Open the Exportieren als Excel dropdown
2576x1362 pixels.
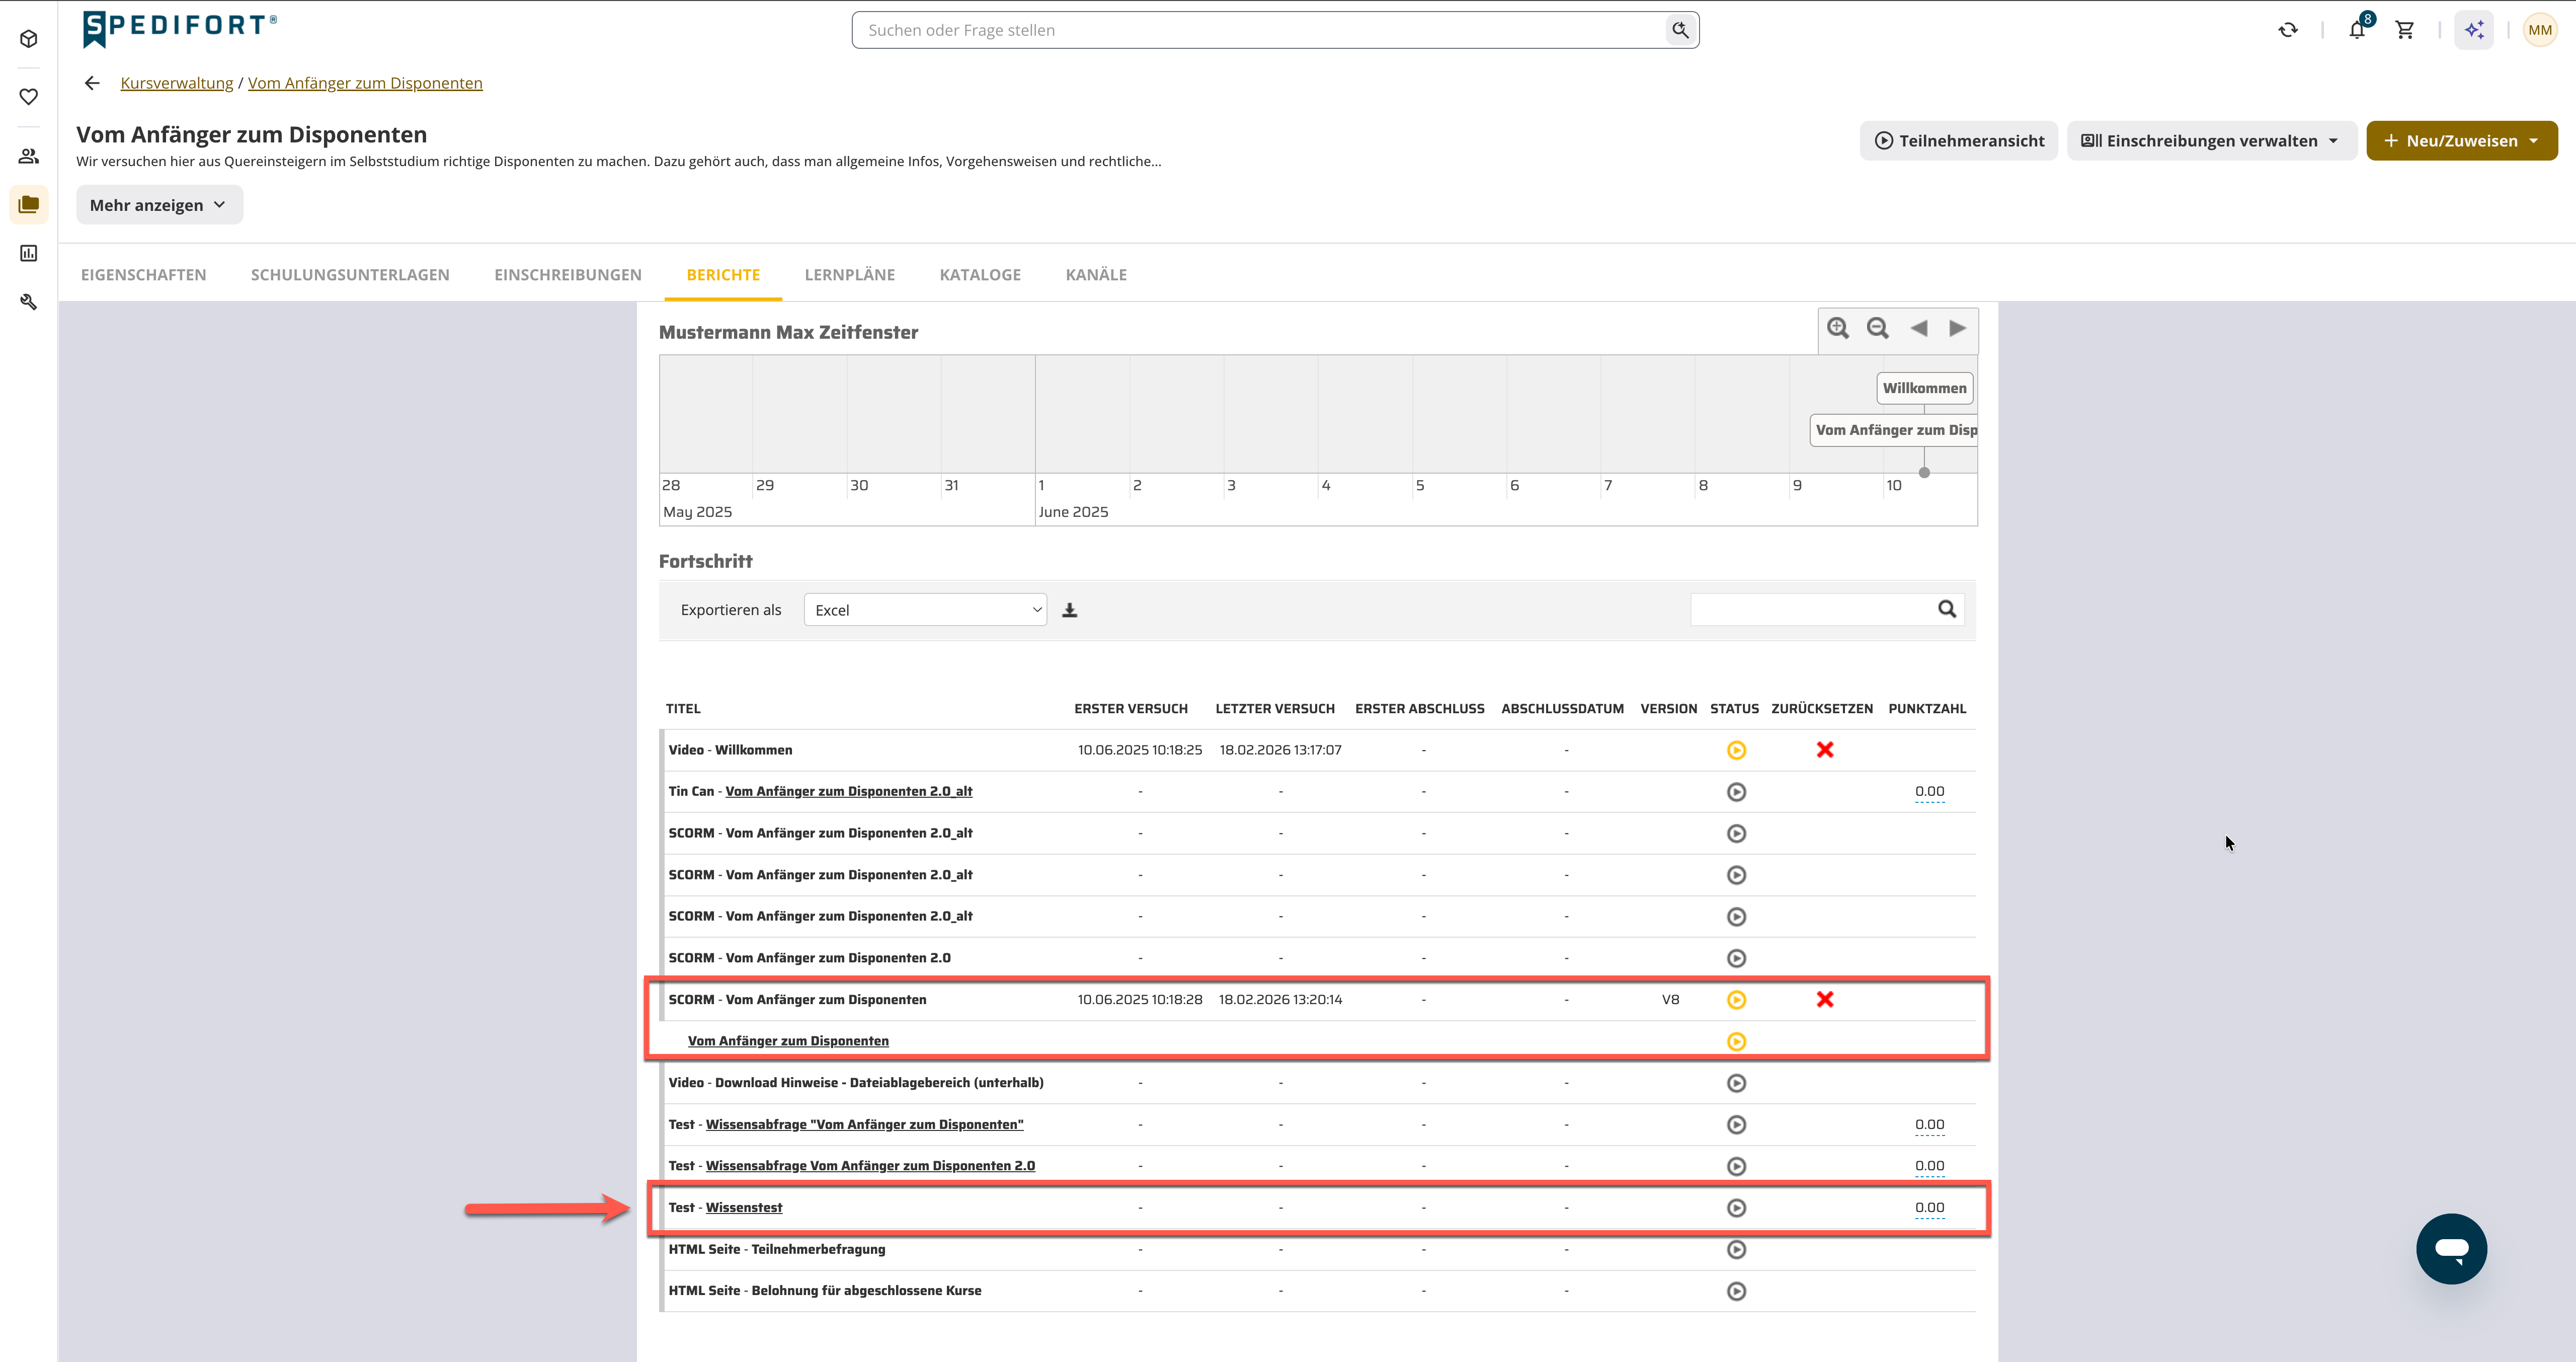[925, 611]
